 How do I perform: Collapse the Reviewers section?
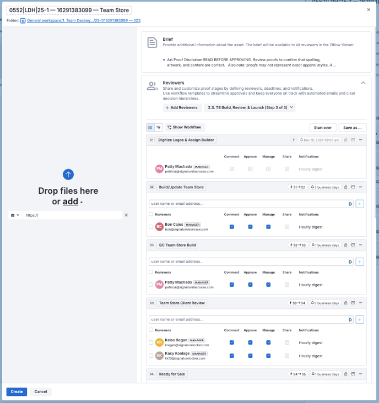(x=363, y=83)
